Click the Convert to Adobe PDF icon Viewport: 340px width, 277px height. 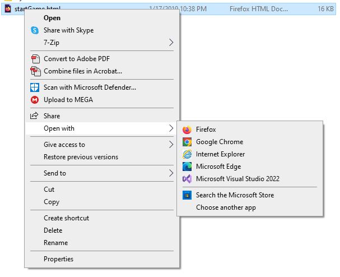point(35,59)
